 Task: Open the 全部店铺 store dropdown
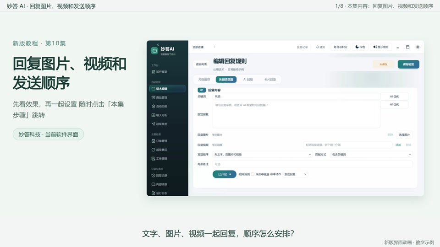pos(203,47)
